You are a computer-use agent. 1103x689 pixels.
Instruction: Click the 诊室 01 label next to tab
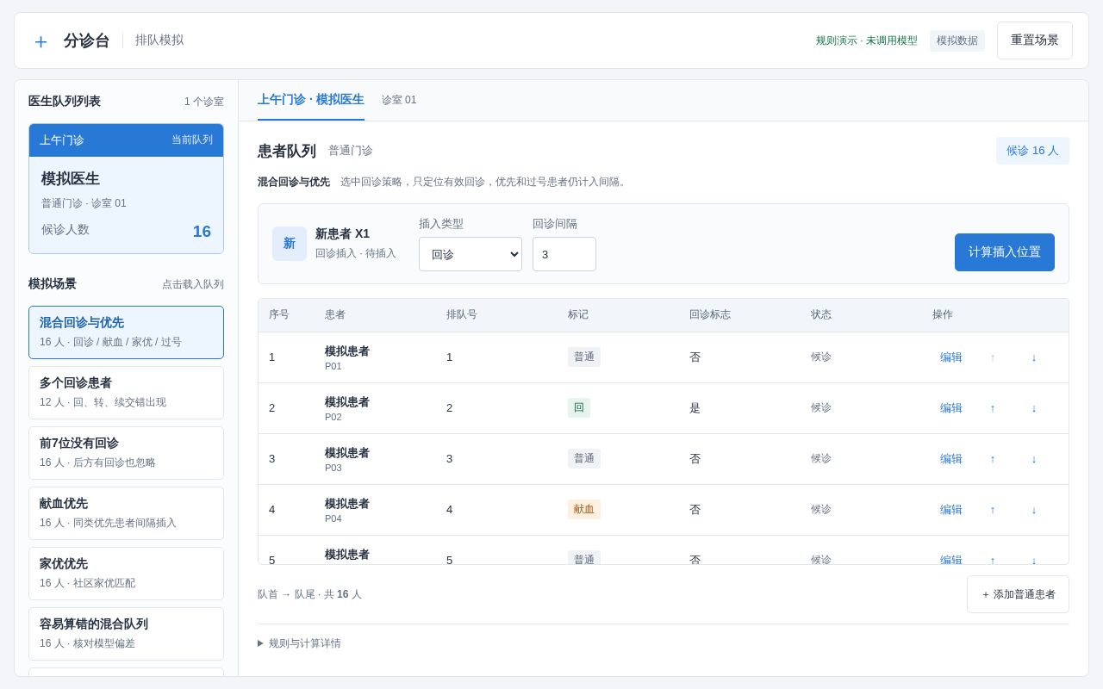click(399, 100)
